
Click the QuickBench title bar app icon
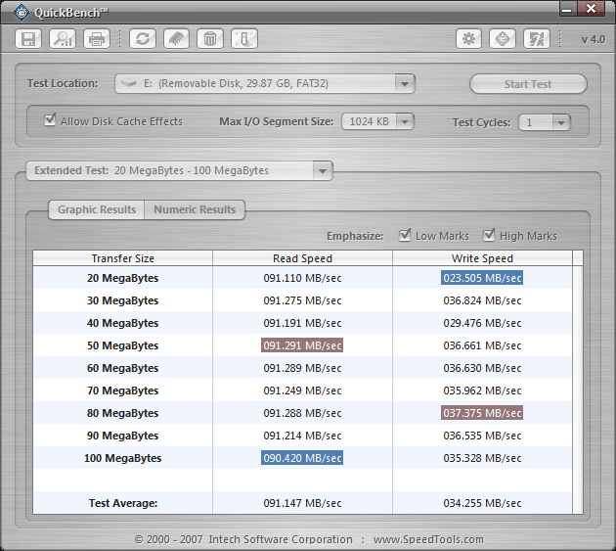tap(20, 11)
